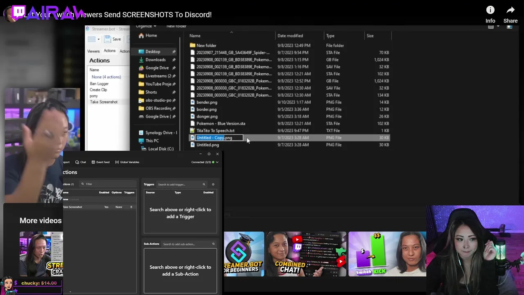The width and height of the screenshot is (524, 295).
Task: Click the Untitled - Copy.png rename box
Action: coord(219,138)
